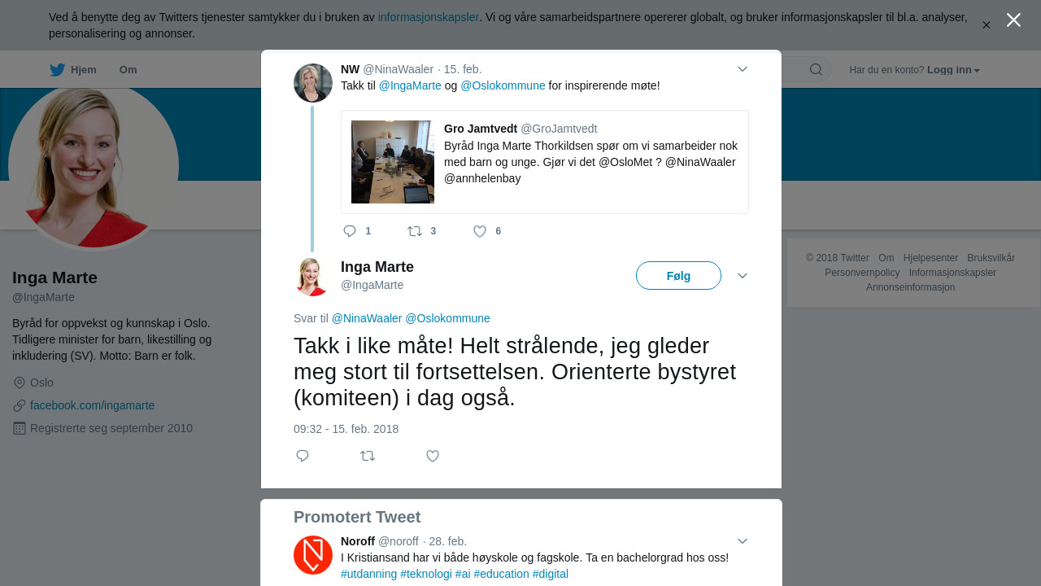The width and height of the screenshot is (1041, 586).
Task: Like NW's tweet with 6 likes
Action: [x=480, y=231]
